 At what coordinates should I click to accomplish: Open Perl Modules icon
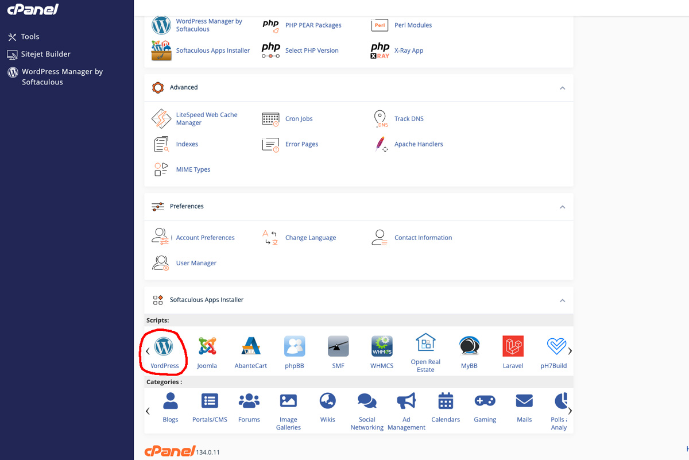pos(380,25)
